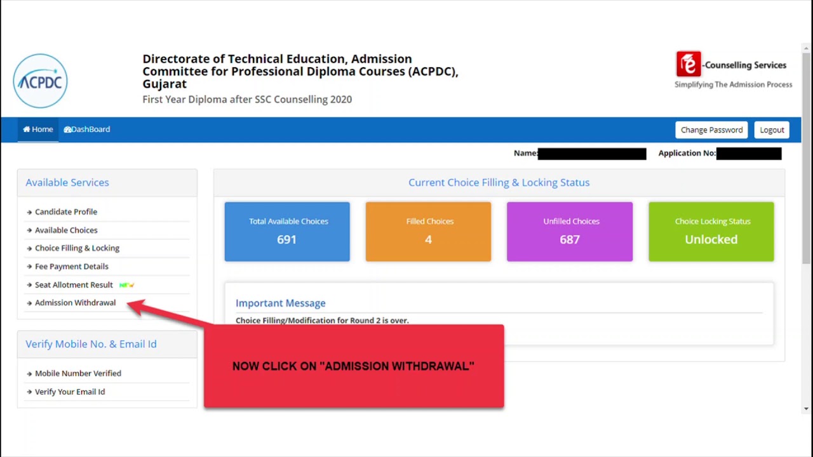
Task: Click the orange Filled Choices card
Action: click(428, 232)
